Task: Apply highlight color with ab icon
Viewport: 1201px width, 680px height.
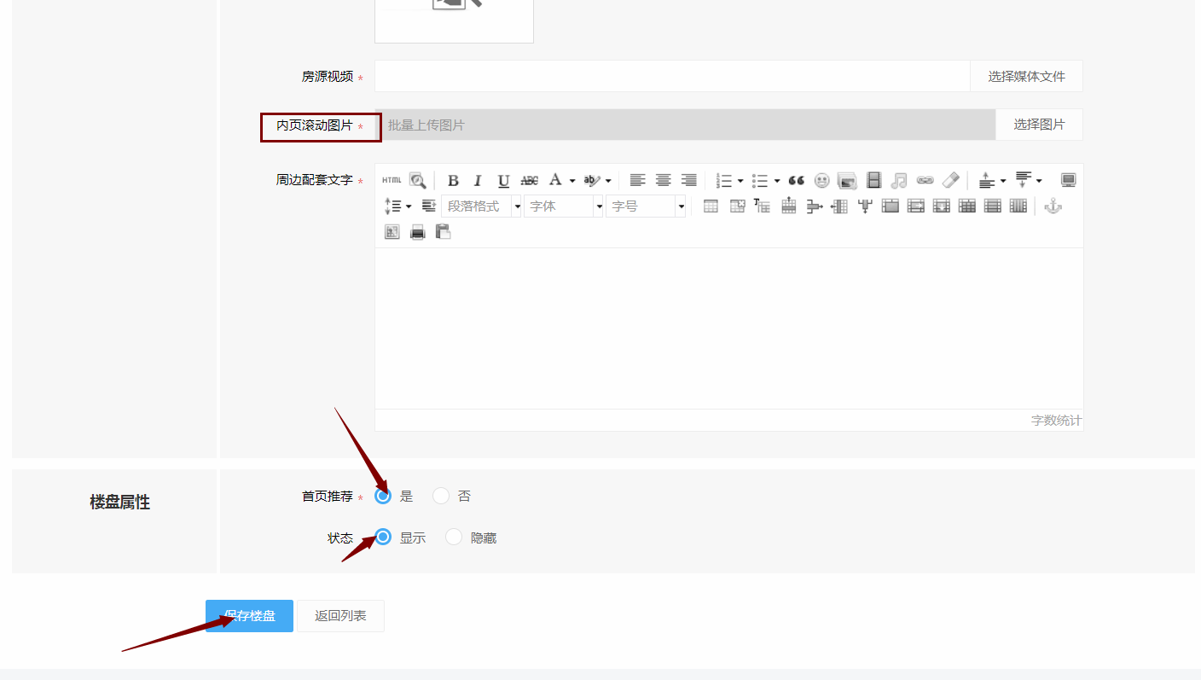Action: point(592,180)
